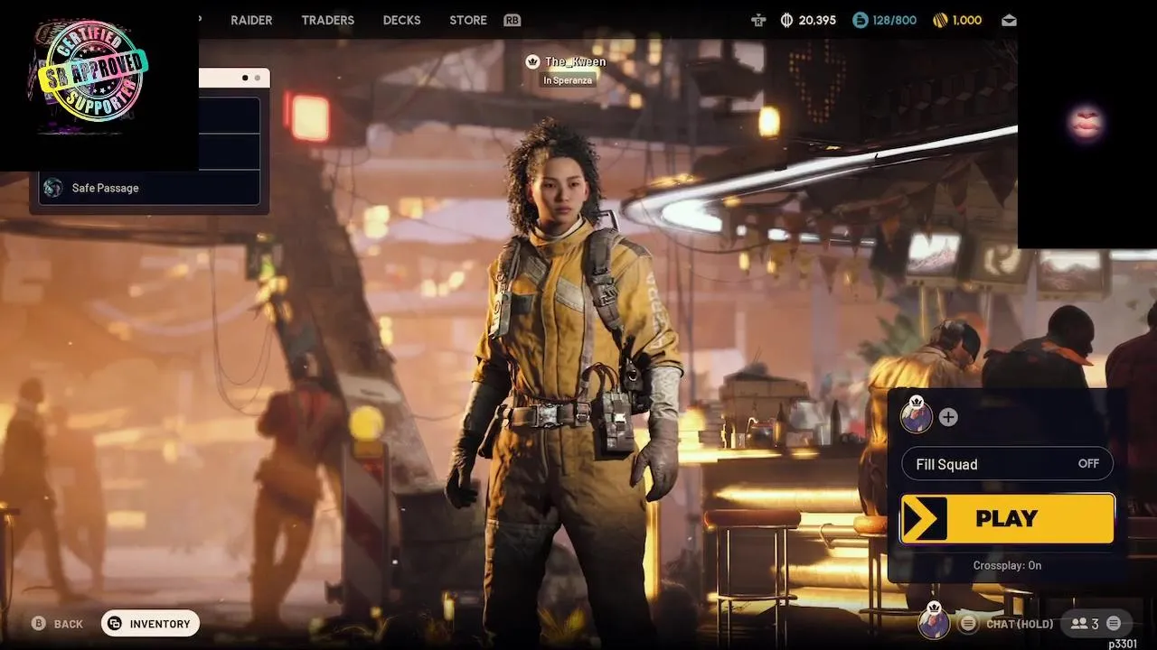Click The_Kween player name tag
This screenshot has width=1157, height=650.
[x=576, y=61]
